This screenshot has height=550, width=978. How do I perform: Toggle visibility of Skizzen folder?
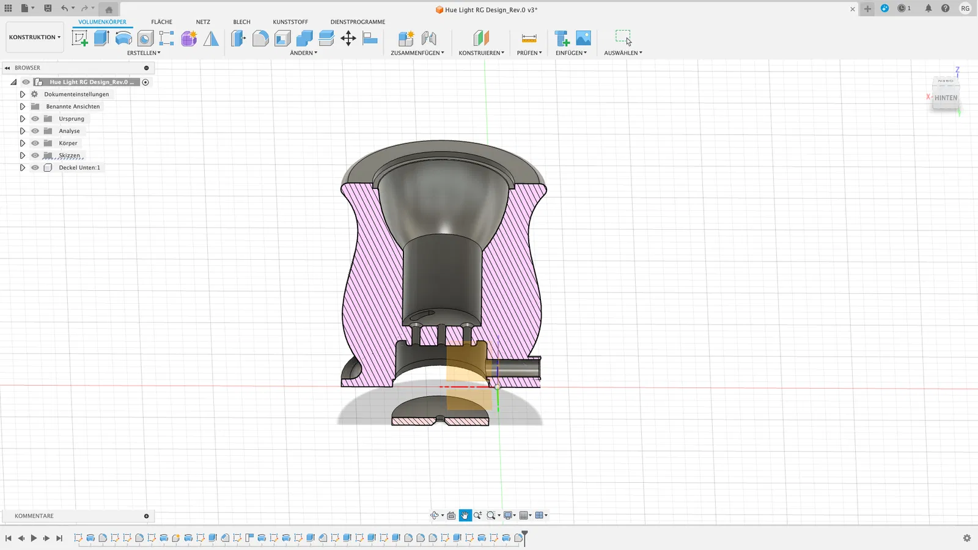click(35, 155)
